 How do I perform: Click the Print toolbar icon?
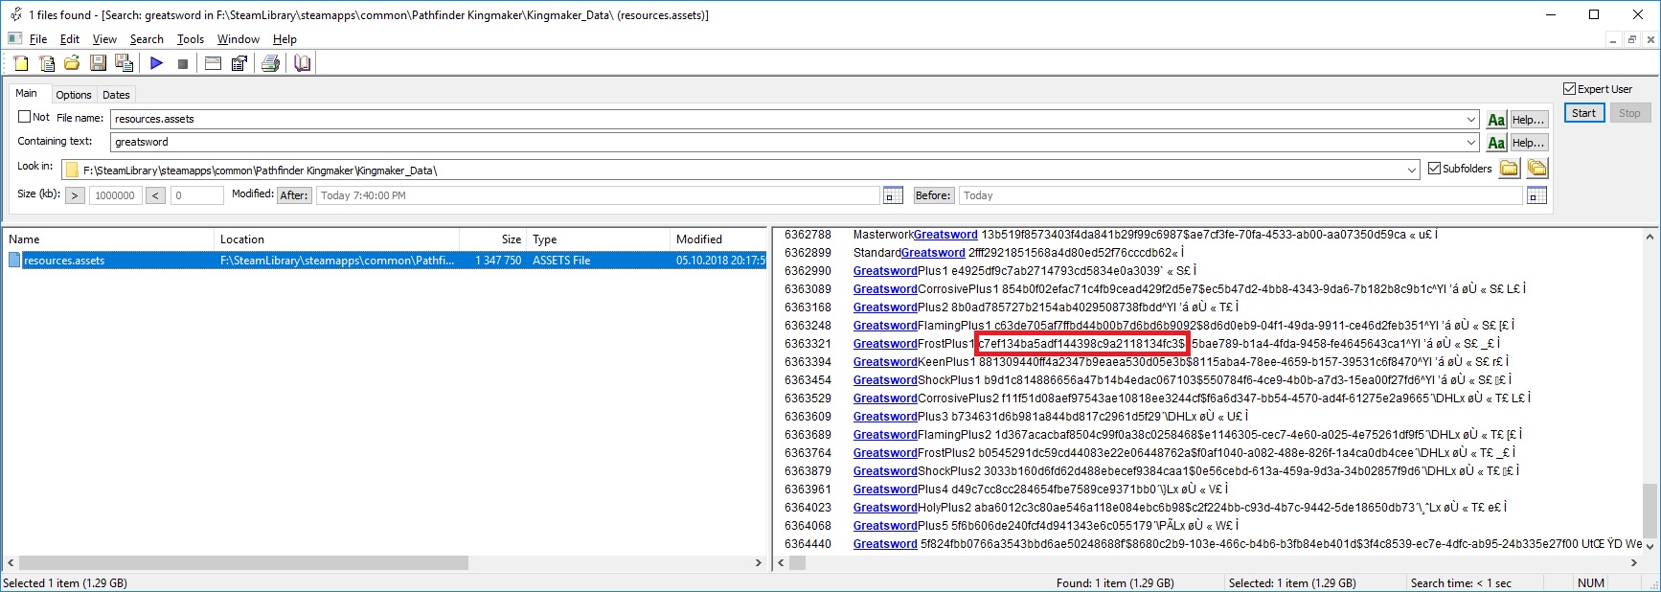click(x=271, y=63)
